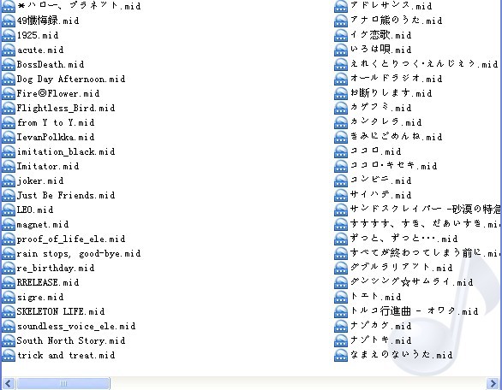Select the icon next to イケ恋歌.mid

(x=341, y=35)
